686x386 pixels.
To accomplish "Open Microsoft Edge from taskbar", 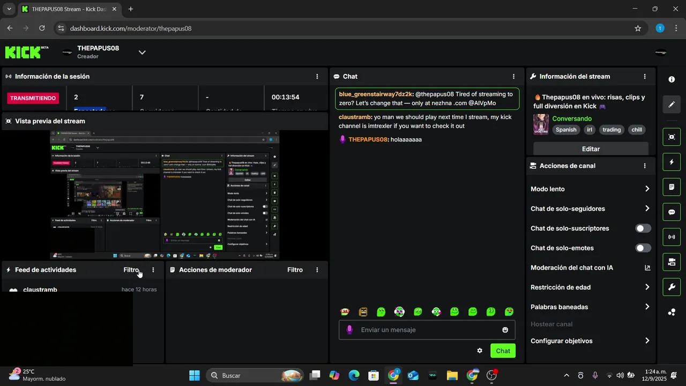I will click(x=354, y=375).
